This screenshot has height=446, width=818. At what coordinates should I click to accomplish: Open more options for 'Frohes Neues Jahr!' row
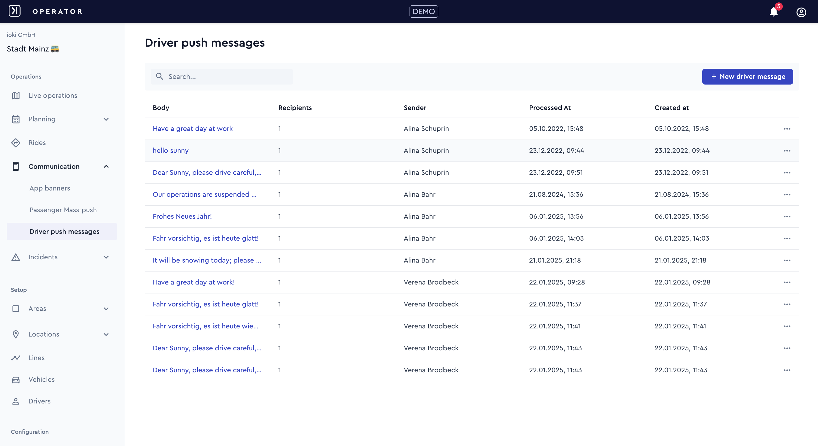[787, 217]
